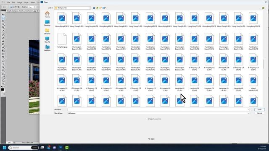Switch to the South_Campus document tab
The height and width of the screenshot is (151, 269).
click(23, 11)
